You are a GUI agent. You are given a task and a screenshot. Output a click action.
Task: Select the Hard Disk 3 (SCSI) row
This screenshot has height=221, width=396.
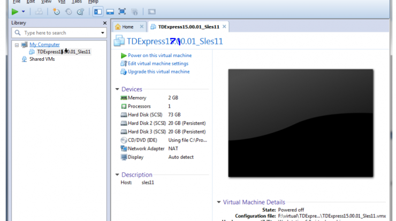click(x=164, y=132)
